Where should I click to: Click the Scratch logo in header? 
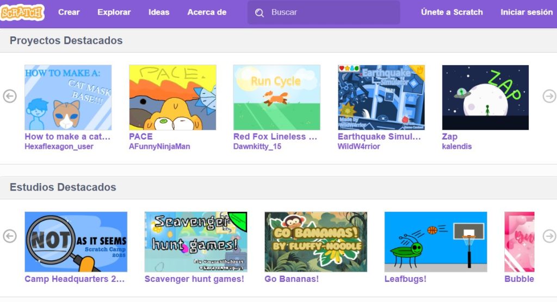(x=22, y=12)
